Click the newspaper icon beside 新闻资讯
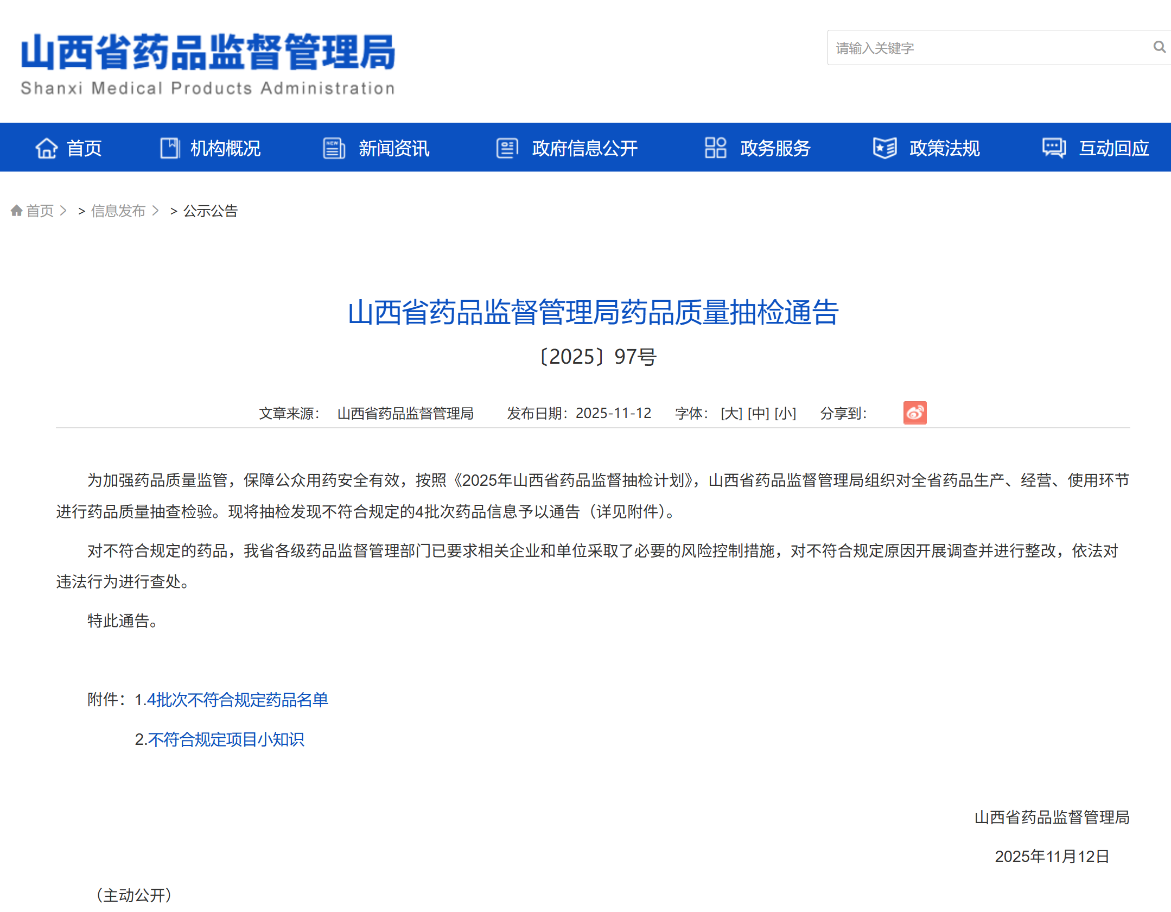1171x912 pixels. (x=334, y=148)
